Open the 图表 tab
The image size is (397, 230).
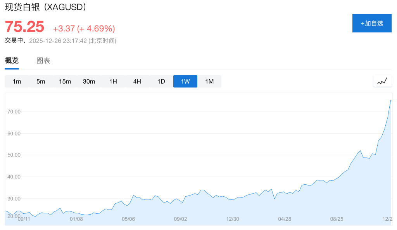[x=43, y=61]
